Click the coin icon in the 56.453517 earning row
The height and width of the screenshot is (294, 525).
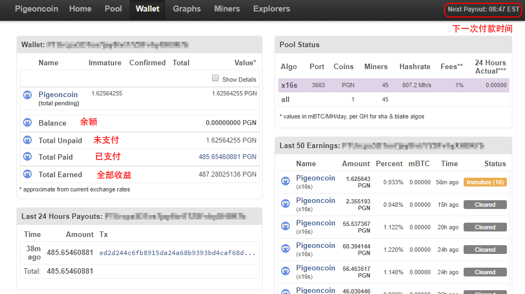(x=286, y=271)
